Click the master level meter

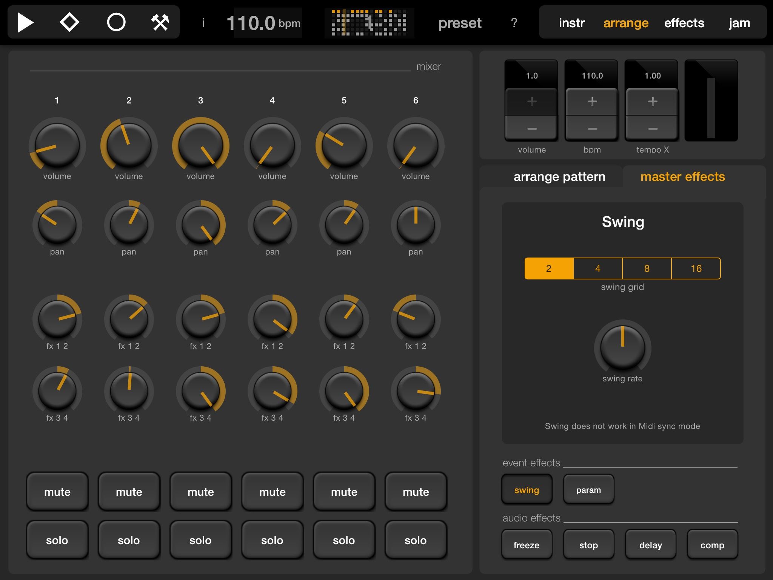[711, 100]
